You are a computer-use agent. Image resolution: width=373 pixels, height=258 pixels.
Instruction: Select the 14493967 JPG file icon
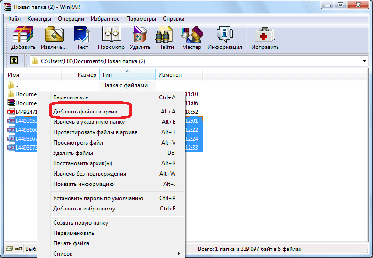click(x=11, y=138)
